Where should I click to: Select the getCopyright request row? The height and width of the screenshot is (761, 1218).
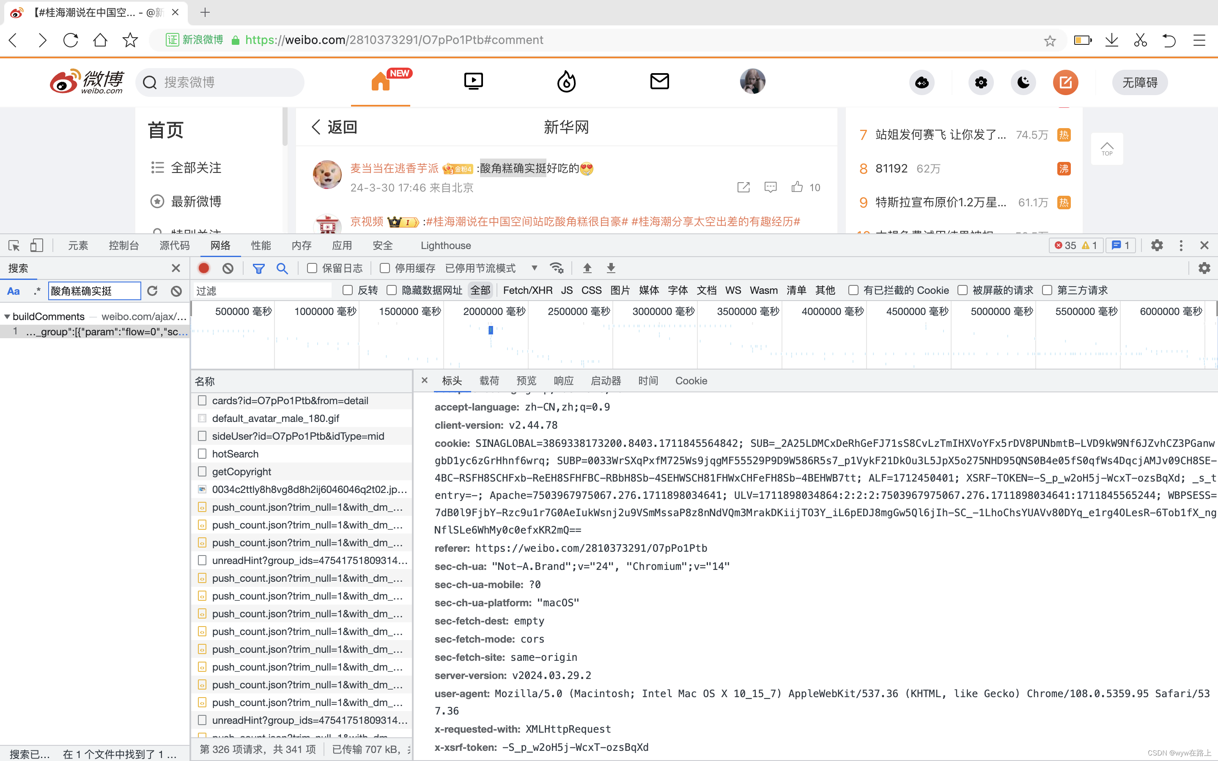(x=302, y=471)
